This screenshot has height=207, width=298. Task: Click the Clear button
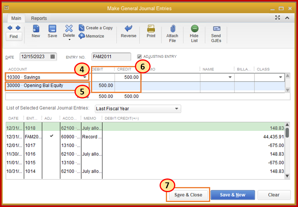coord(274,195)
